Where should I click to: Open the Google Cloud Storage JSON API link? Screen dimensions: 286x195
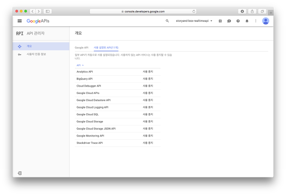pos(96,128)
